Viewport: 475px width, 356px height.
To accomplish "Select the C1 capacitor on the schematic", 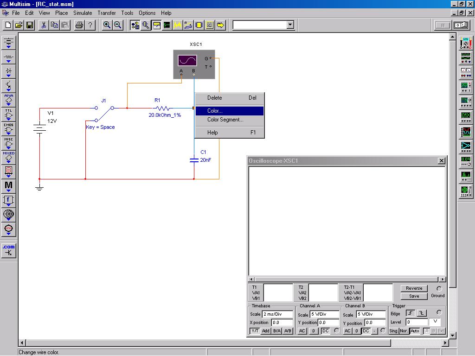I will [194, 159].
